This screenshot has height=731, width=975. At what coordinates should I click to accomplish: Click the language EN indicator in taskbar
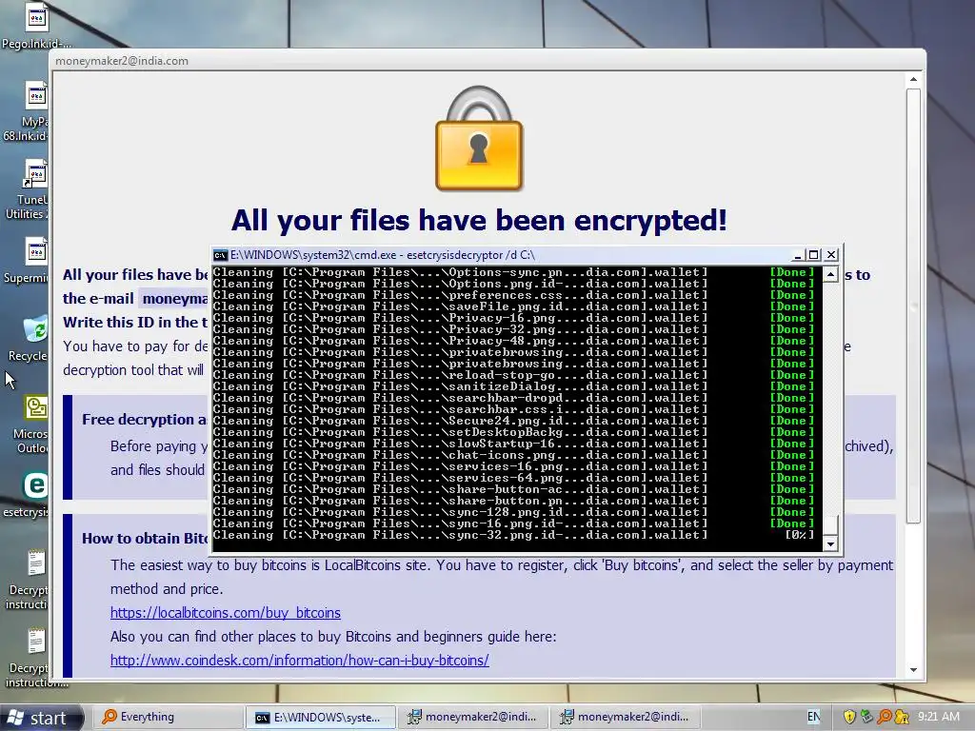[813, 717]
